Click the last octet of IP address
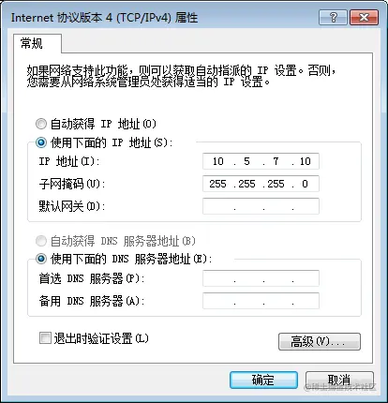This screenshot has width=388, height=403. (306, 161)
